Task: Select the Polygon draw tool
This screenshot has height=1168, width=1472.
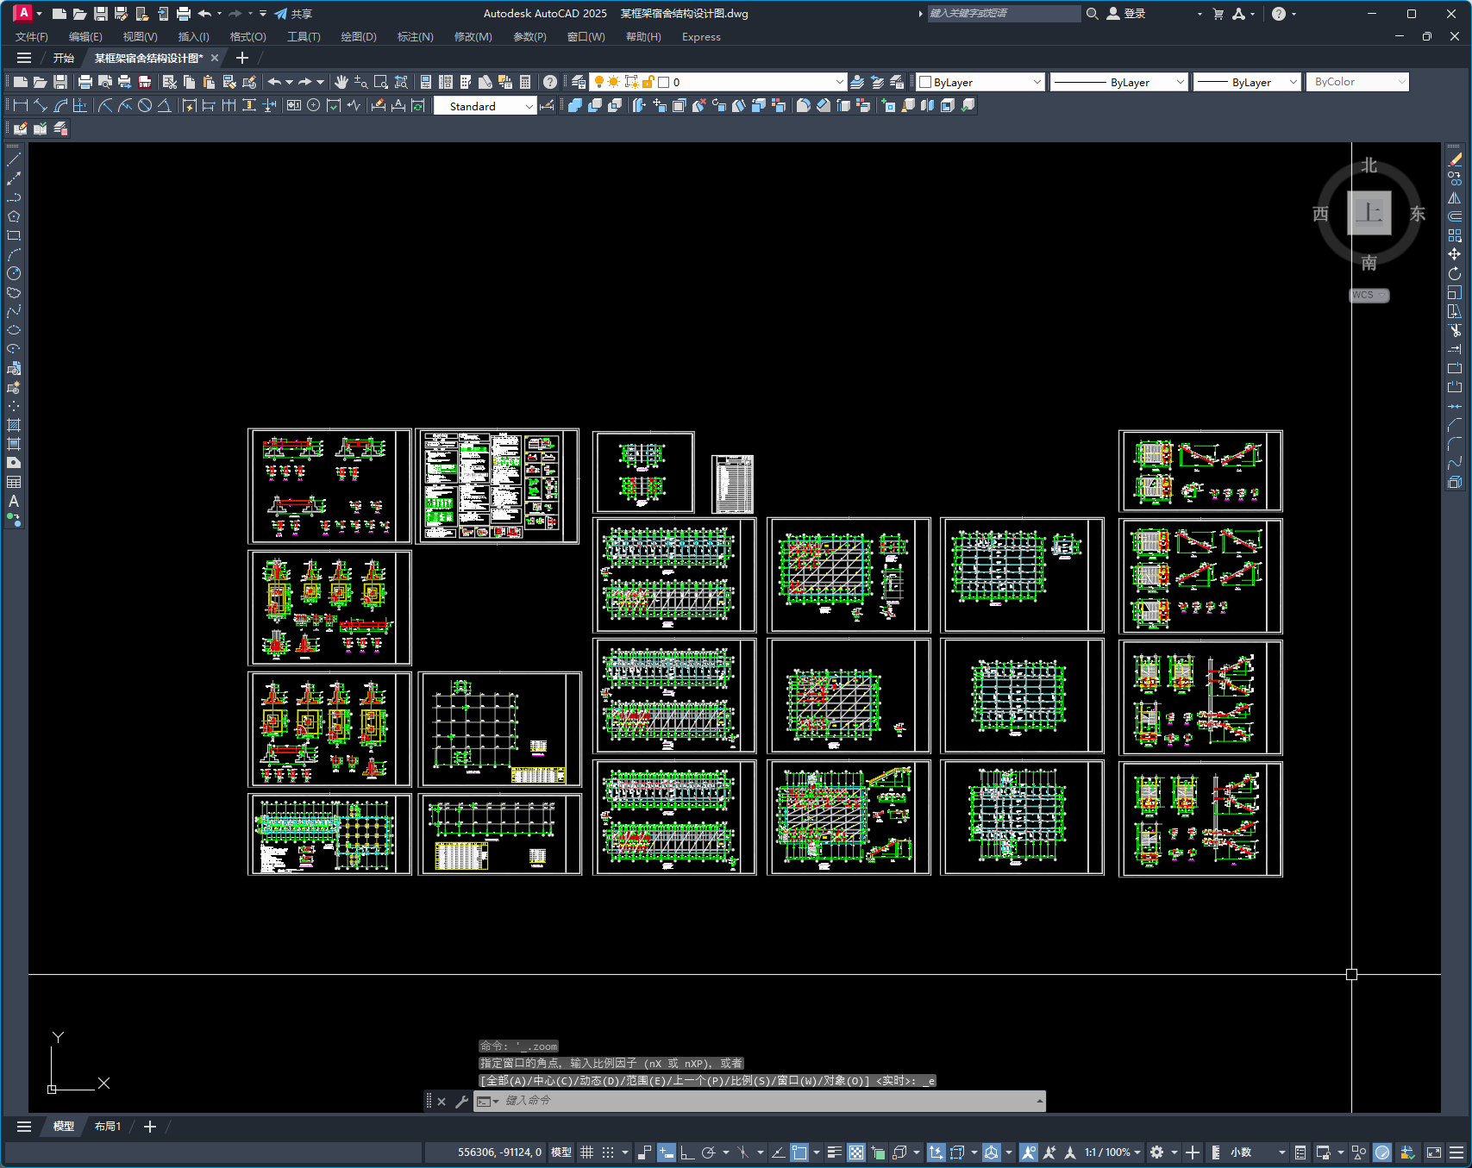Action: coord(14,216)
